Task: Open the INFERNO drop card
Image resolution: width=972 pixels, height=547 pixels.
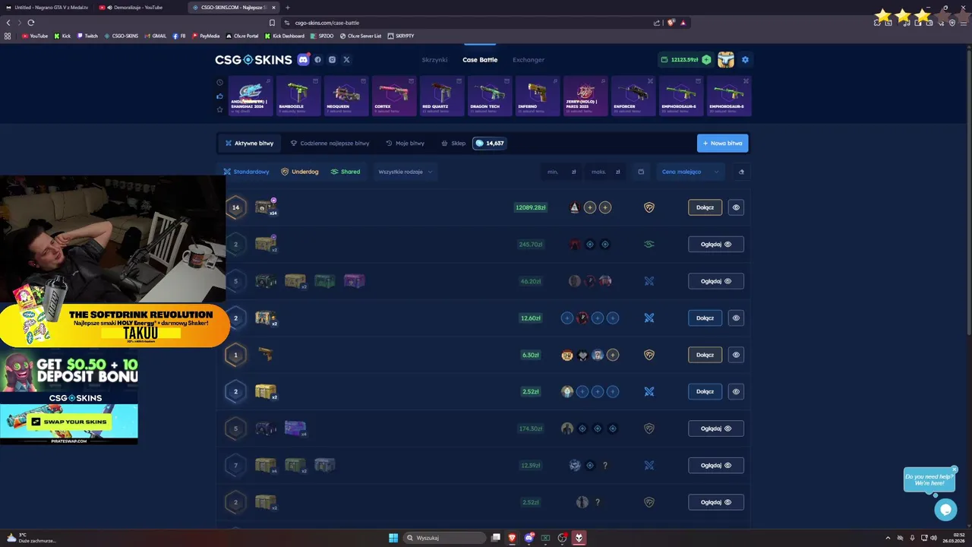Action: point(538,96)
